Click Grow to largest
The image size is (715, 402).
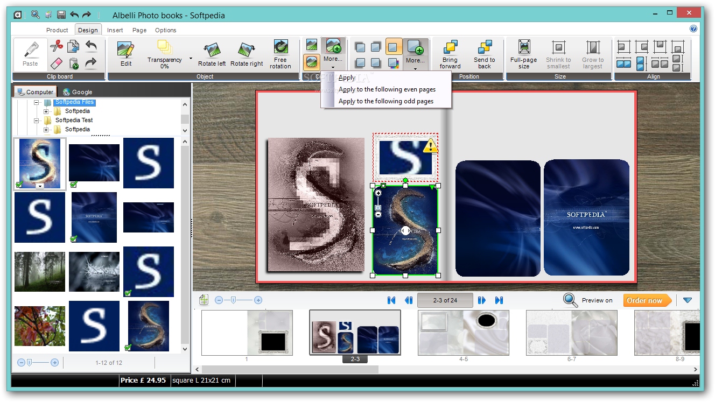pyautogui.click(x=593, y=54)
